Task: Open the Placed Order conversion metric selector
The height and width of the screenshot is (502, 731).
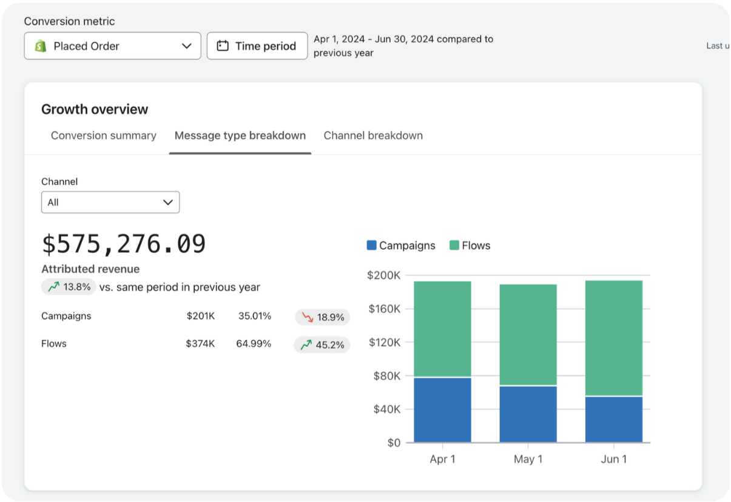Action: click(112, 46)
